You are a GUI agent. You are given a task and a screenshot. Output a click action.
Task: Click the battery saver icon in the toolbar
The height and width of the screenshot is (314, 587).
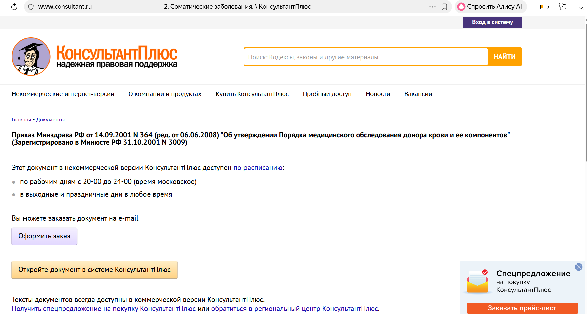coord(544,7)
